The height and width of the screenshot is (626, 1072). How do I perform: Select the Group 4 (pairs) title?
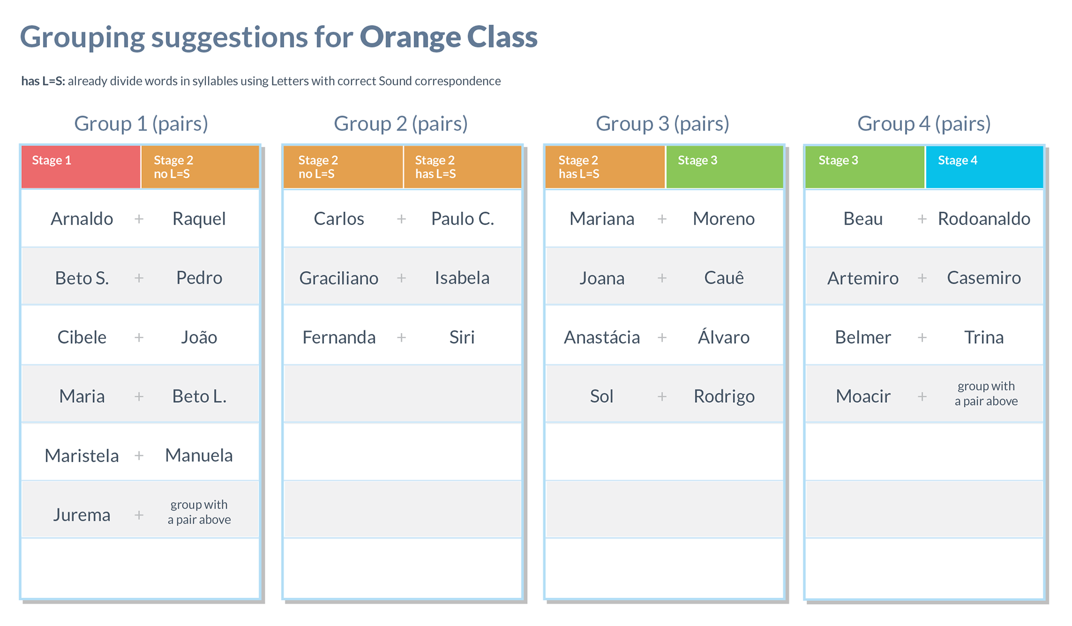[x=924, y=123]
